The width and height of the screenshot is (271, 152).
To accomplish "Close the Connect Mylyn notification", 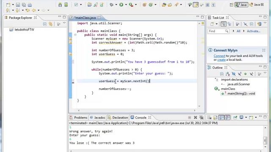I will (264, 50).
